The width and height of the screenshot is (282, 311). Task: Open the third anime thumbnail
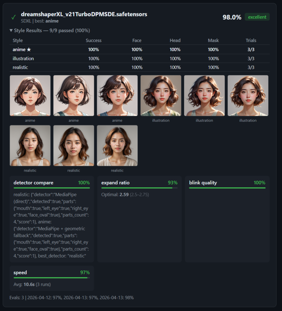coord(117,96)
